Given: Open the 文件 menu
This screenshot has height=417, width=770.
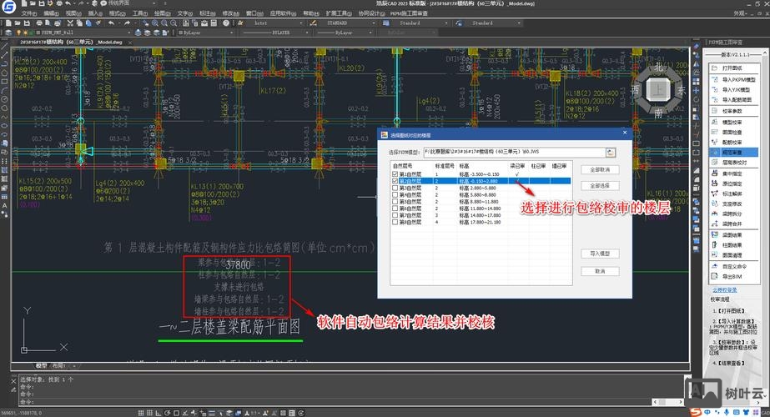Looking at the screenshot, I should coord(28,14).
